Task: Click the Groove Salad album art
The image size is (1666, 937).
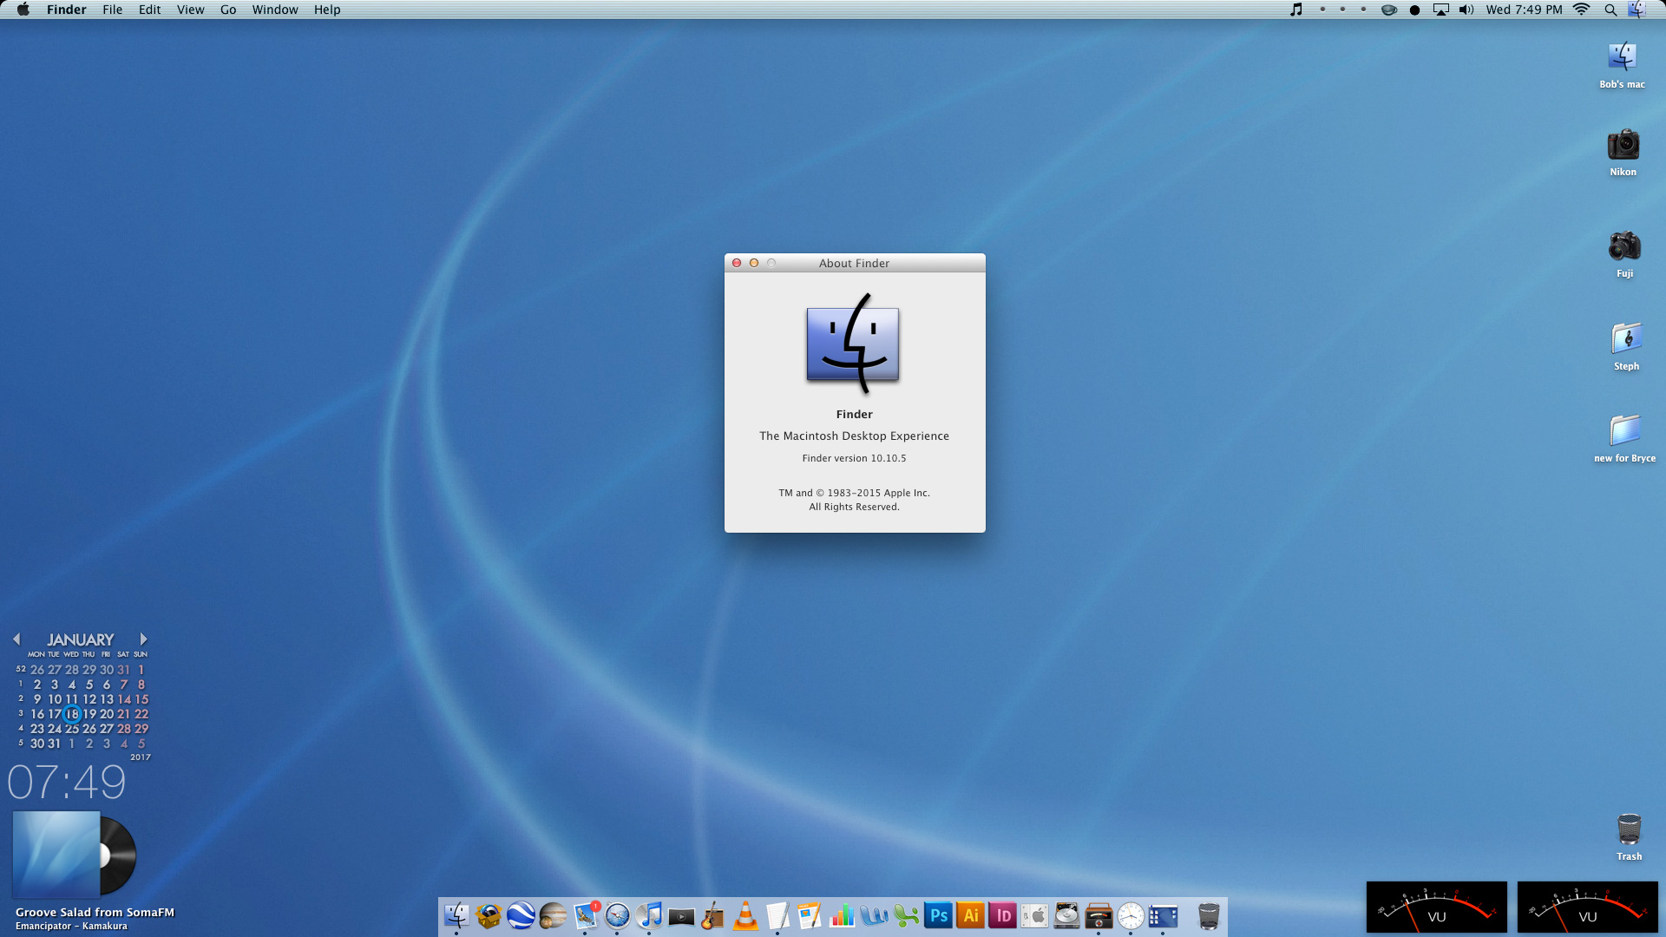Action: click(x=56, y=855)
